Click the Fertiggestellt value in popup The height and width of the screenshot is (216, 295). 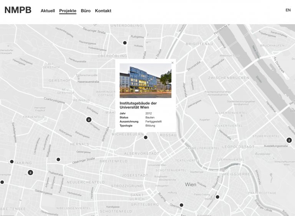tap(154, 121)
